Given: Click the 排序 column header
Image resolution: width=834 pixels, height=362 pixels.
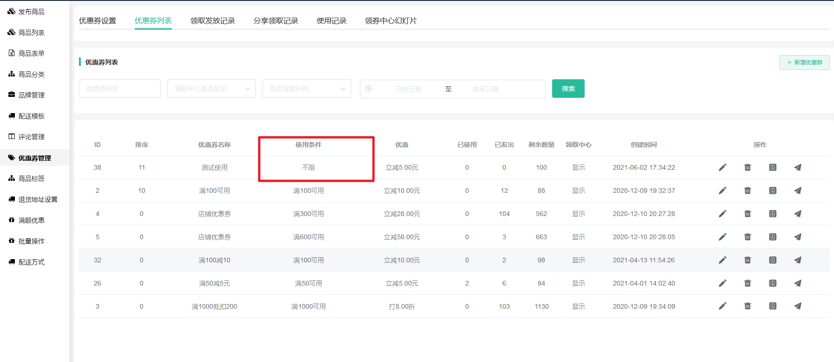Looking at the screenshot, I should coord(142,145).
